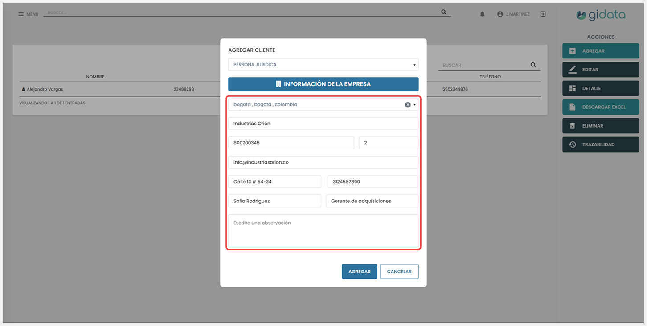Click Información de la Empresa header button

pyautogui.click(x=323, y=84)
